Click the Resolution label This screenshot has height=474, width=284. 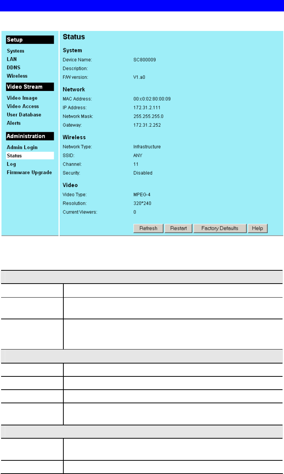pyautogui.click(x=75, y=203)
